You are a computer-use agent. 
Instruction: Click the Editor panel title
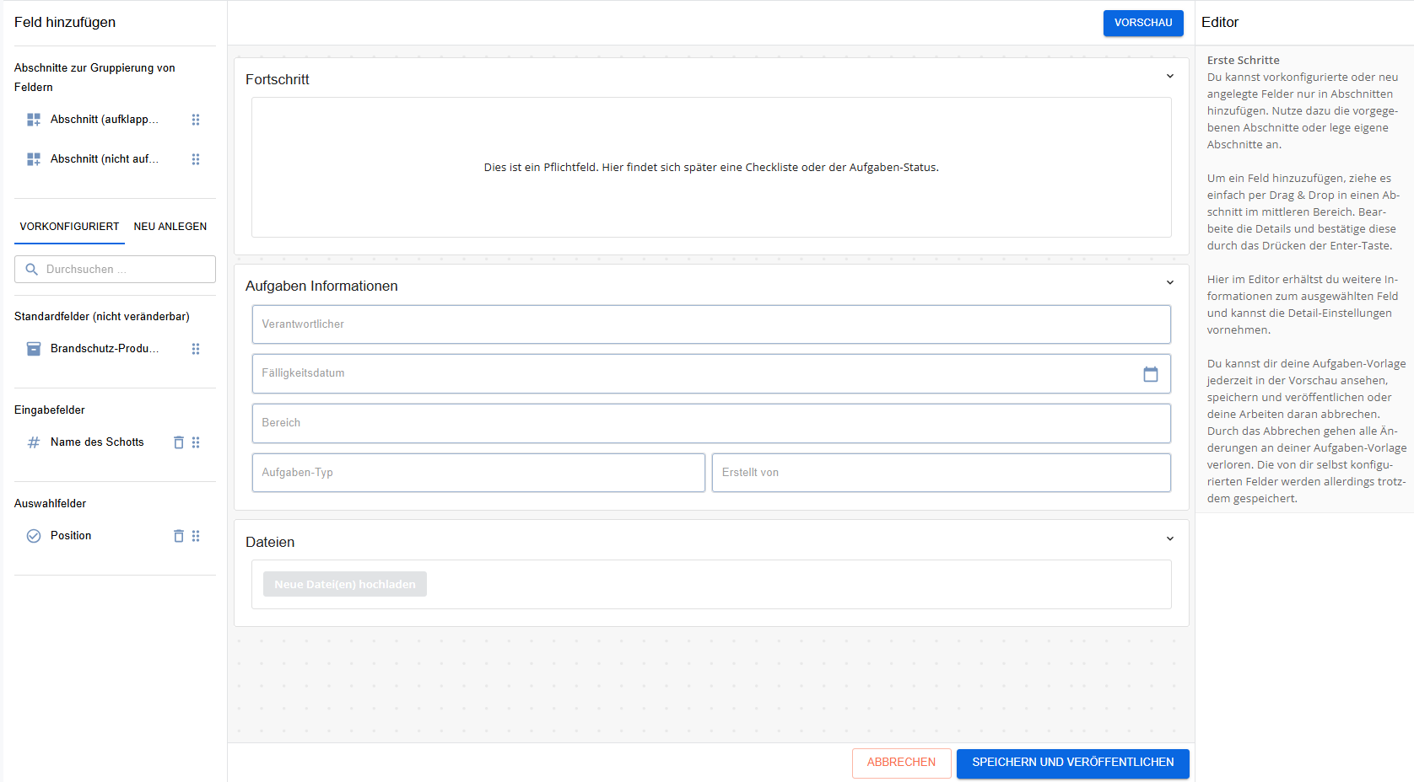[1220, 23]
